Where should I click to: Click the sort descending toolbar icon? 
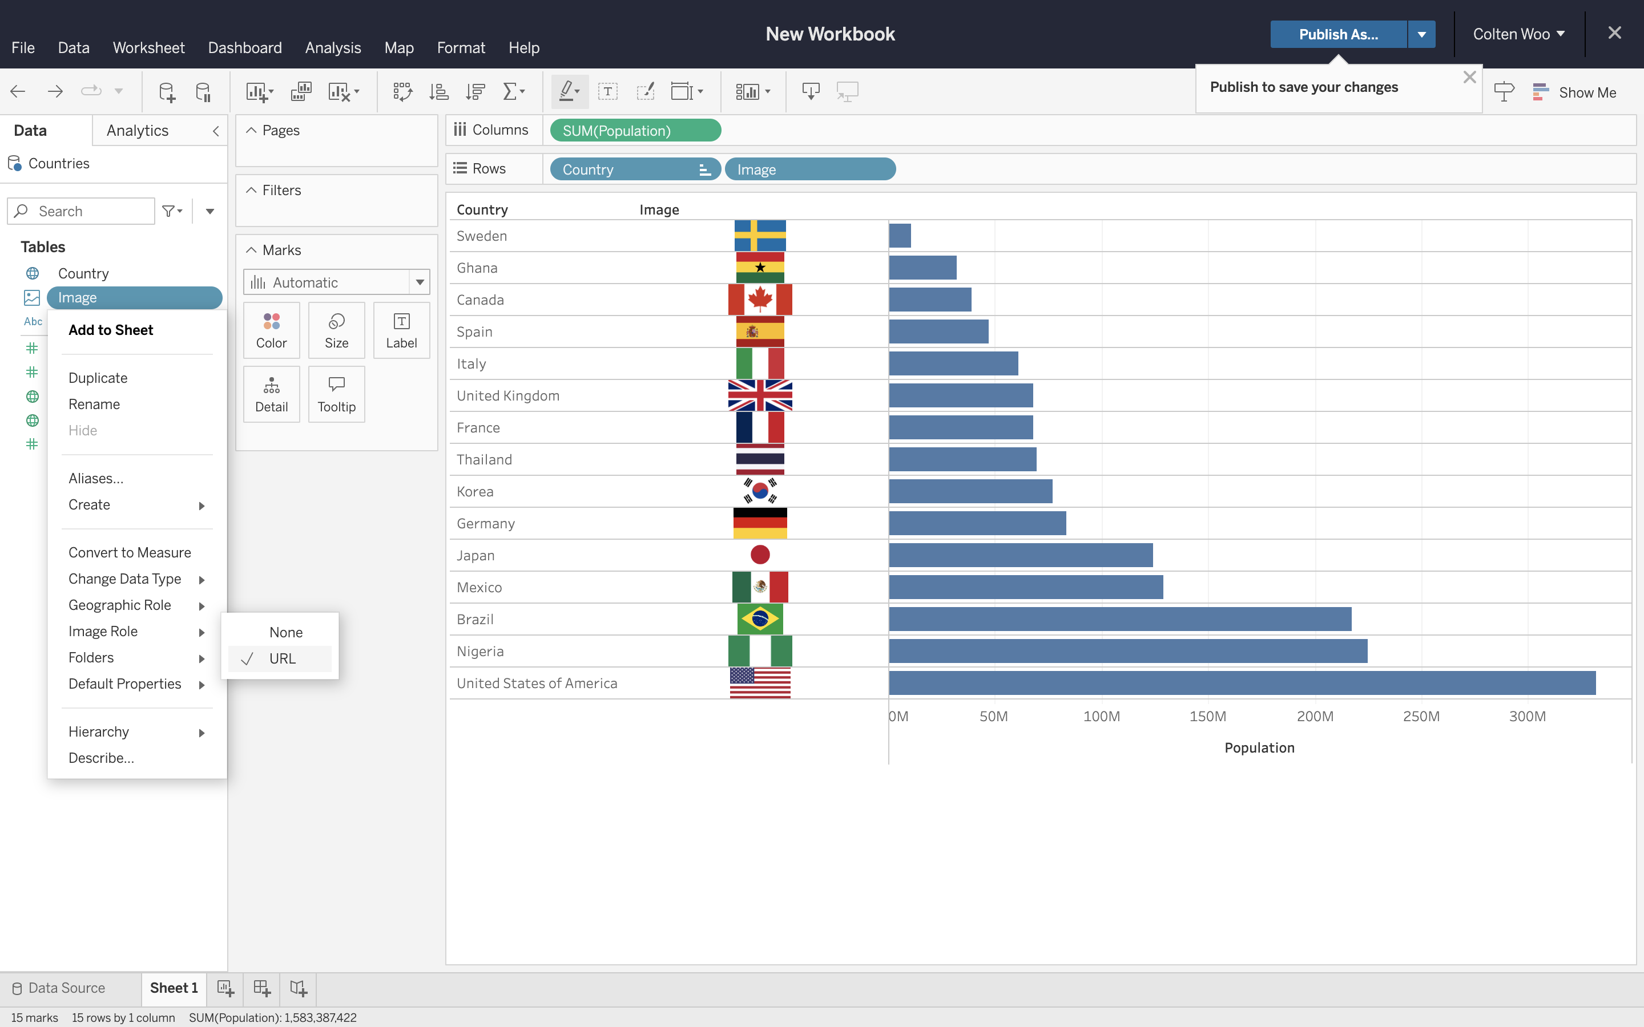click(476, 92)
